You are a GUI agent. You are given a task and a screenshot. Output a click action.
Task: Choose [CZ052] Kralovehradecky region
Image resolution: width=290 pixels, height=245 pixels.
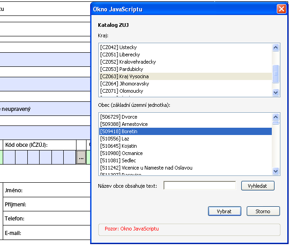point(185,62)
